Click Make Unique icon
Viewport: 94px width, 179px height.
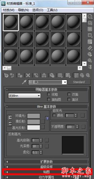(x=44, y=76)
